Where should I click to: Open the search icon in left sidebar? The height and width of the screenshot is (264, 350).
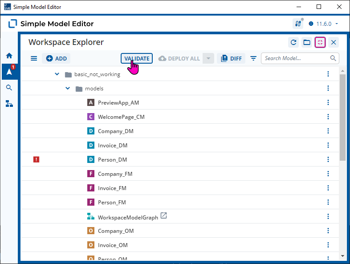[x=9, y=88]
